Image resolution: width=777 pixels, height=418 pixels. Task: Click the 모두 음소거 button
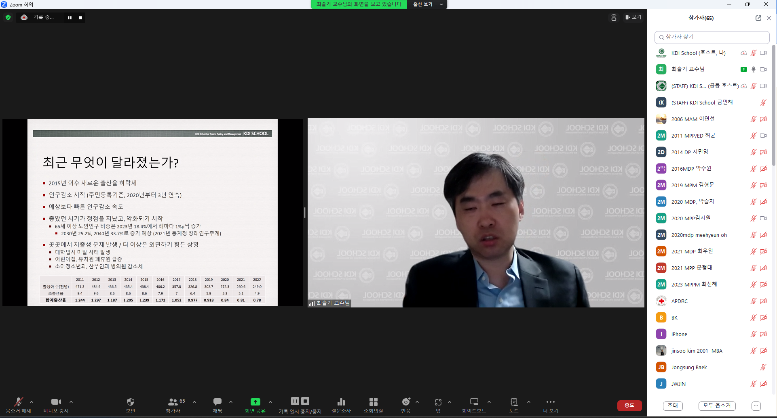[x=716, y=405]
